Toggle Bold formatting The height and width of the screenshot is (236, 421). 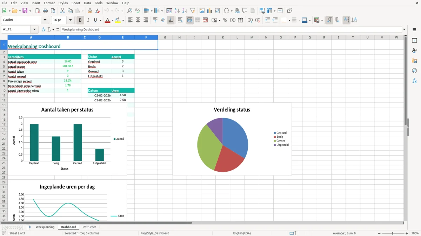[x=80, y=20]
